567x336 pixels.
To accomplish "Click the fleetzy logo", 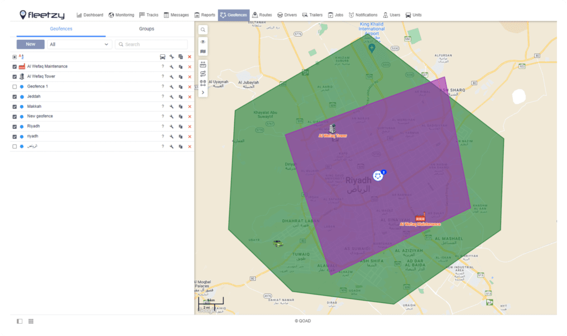I will click(x=42, y=15).
